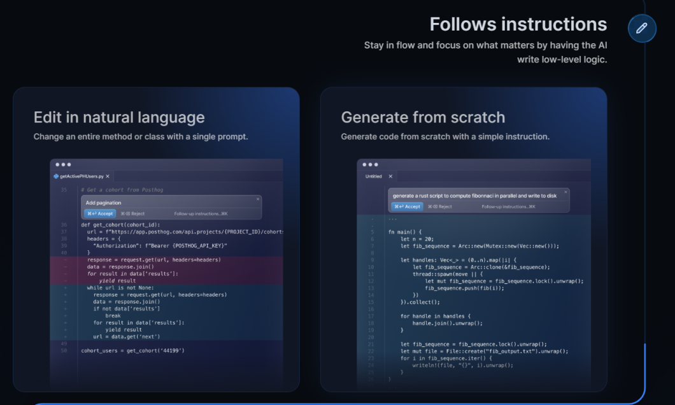Accept the Add pagination edit
Image resolution: width=675 pixels, height=405 pixels.
(x=100, y=214)
